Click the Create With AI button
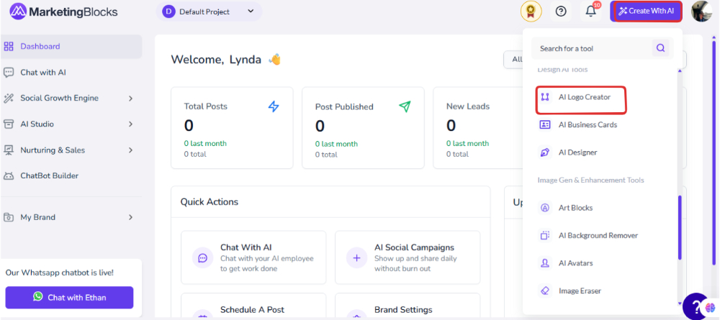The height and width of the screenshot is (320, 720). tap(646, 12)
